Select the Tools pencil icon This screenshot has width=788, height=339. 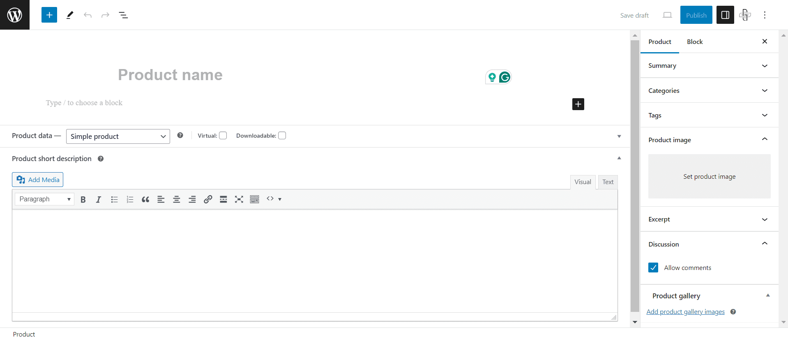pos(70,15)
